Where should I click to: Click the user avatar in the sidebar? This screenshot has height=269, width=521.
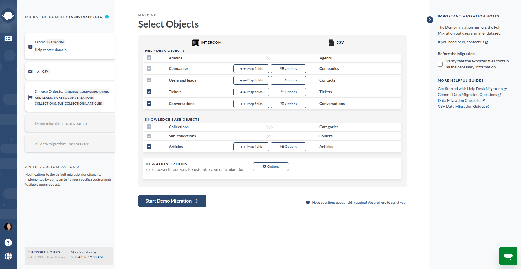8,227
